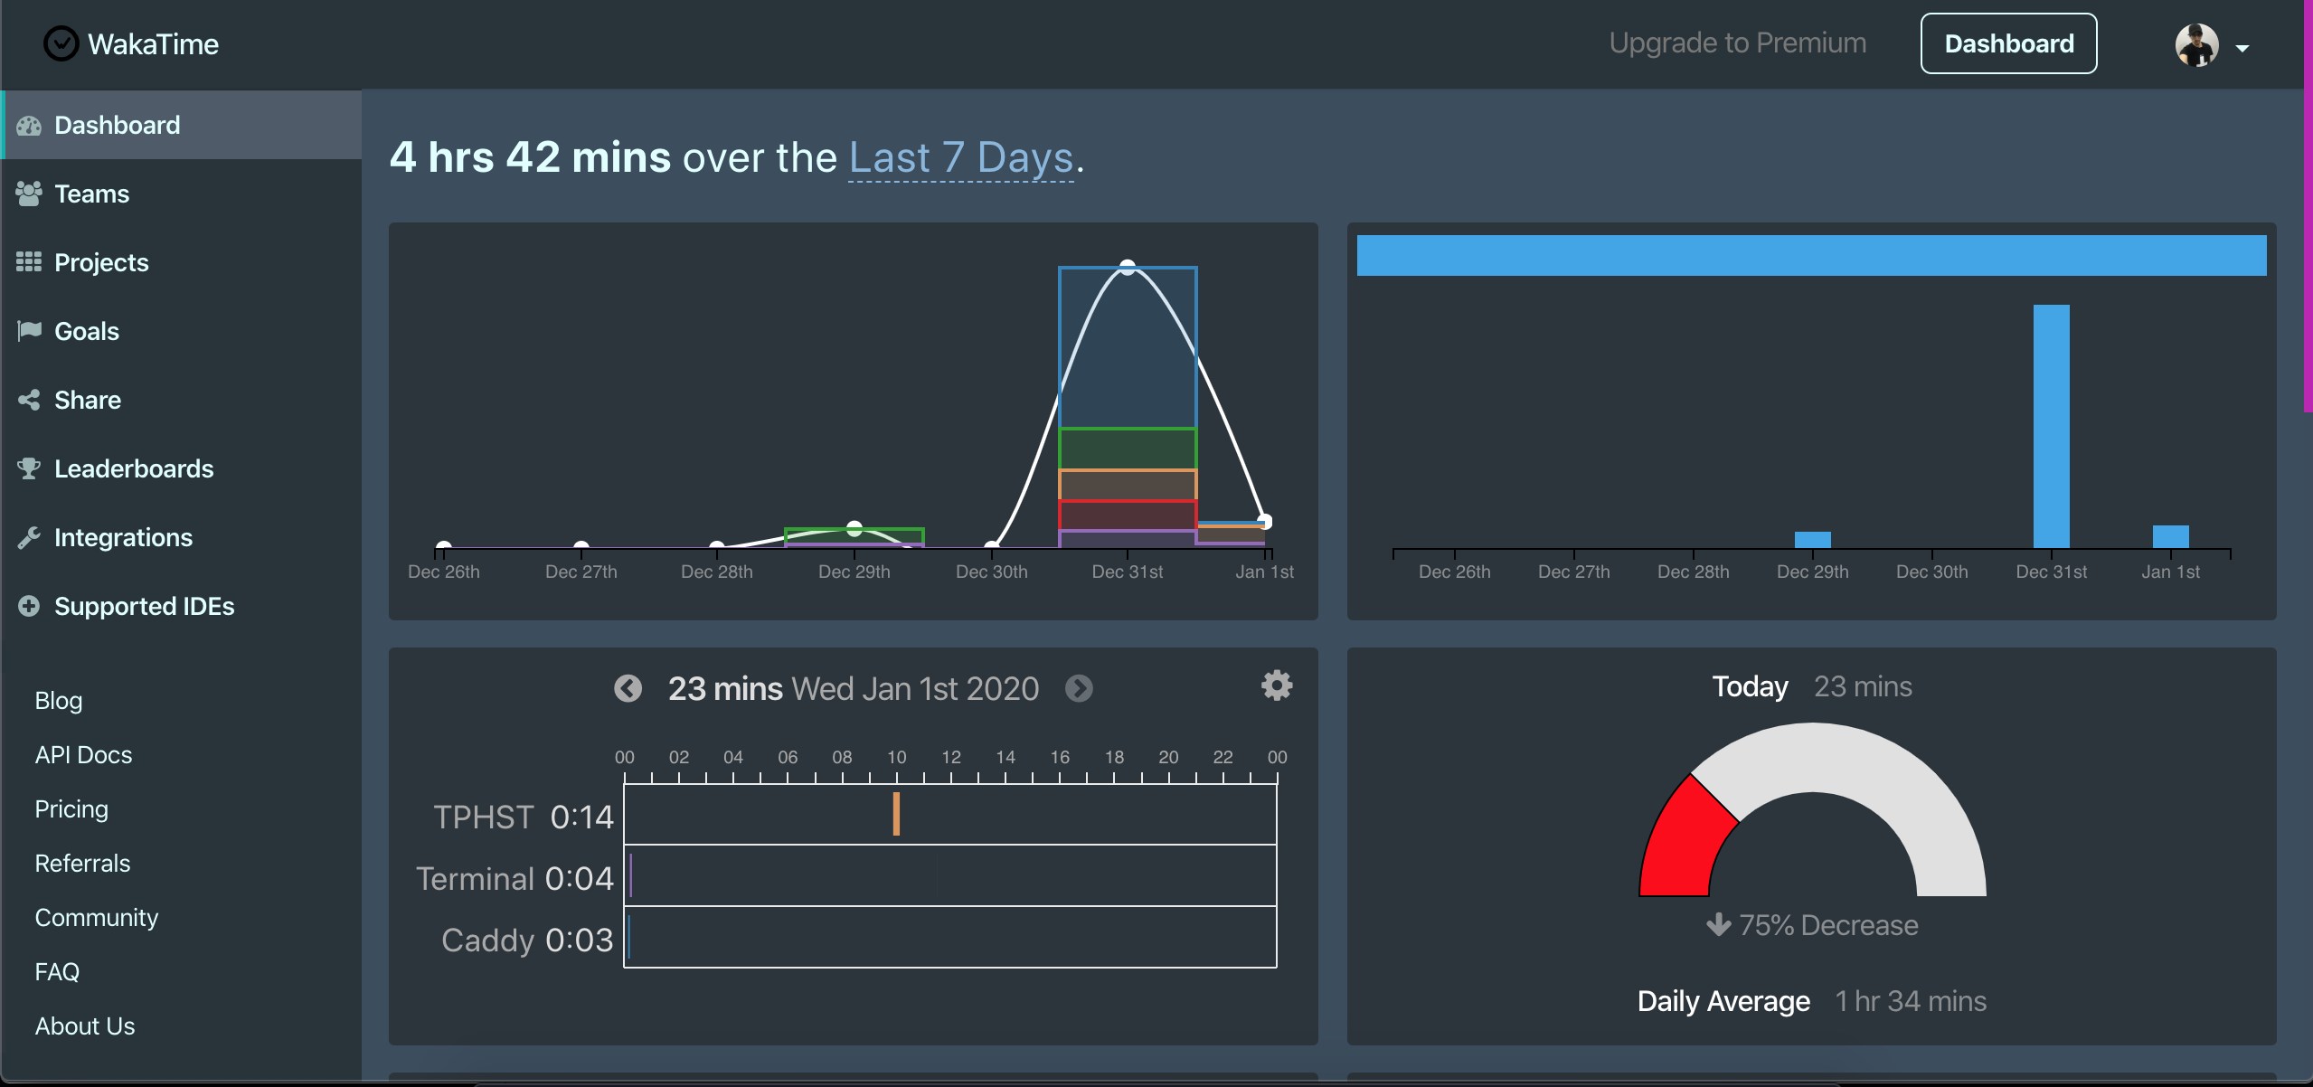This screenshot has width=2313, height=1087.
Task: Click the WakaTime brand name
Action: [x=154, y=44]
